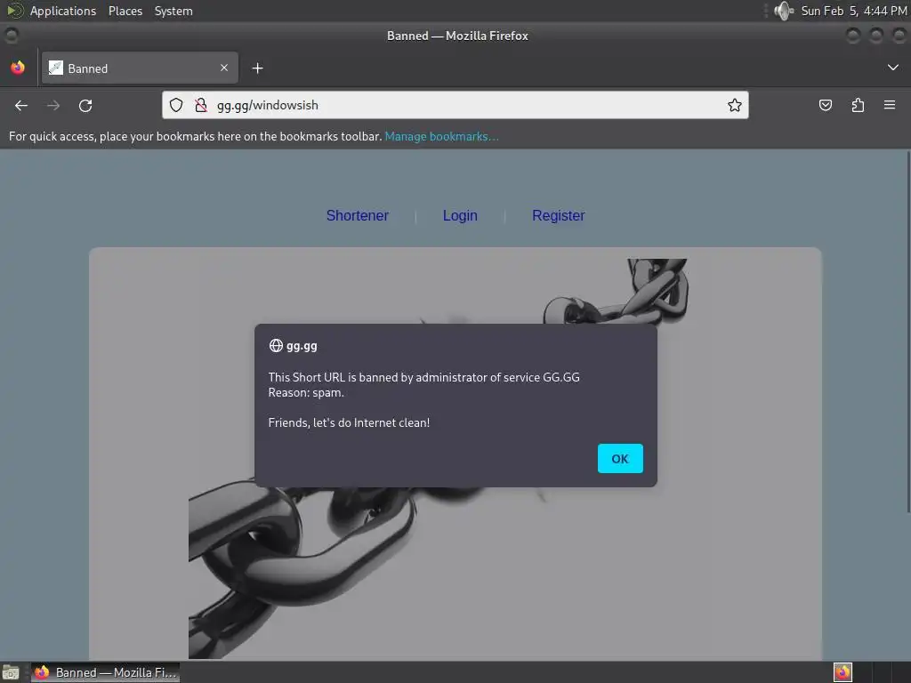The image size is (911, 683).
Task: Click the window menu button in title bar
Action: point(12,36)
